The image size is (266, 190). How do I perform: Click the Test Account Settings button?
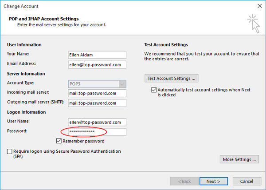(172, 78)
